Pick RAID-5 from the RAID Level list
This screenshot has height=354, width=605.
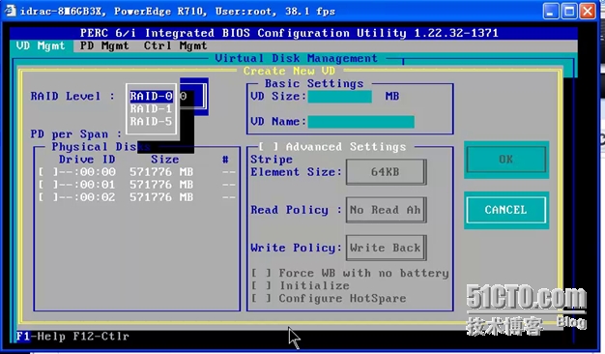point(151,122)
